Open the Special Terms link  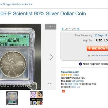coord(72,84)
